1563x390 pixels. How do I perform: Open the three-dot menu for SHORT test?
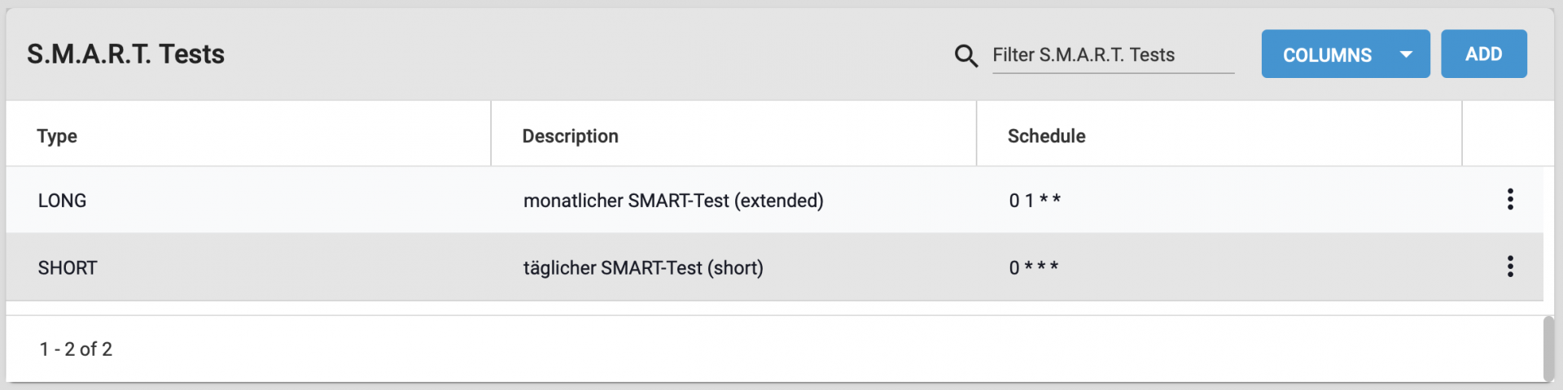[x=1509, y=266]
